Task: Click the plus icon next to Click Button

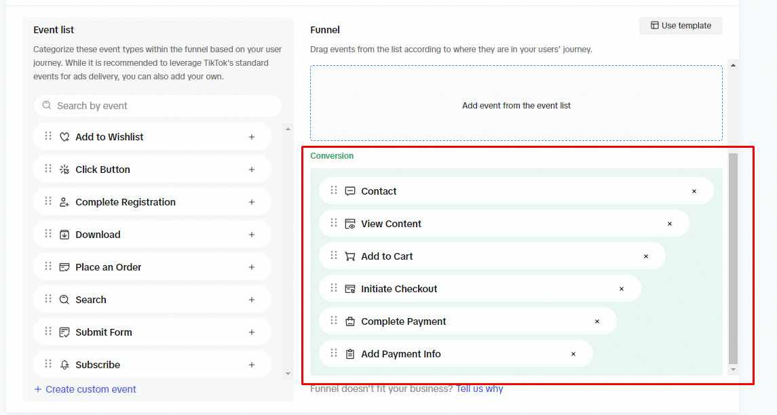Action: pos(252,170)
